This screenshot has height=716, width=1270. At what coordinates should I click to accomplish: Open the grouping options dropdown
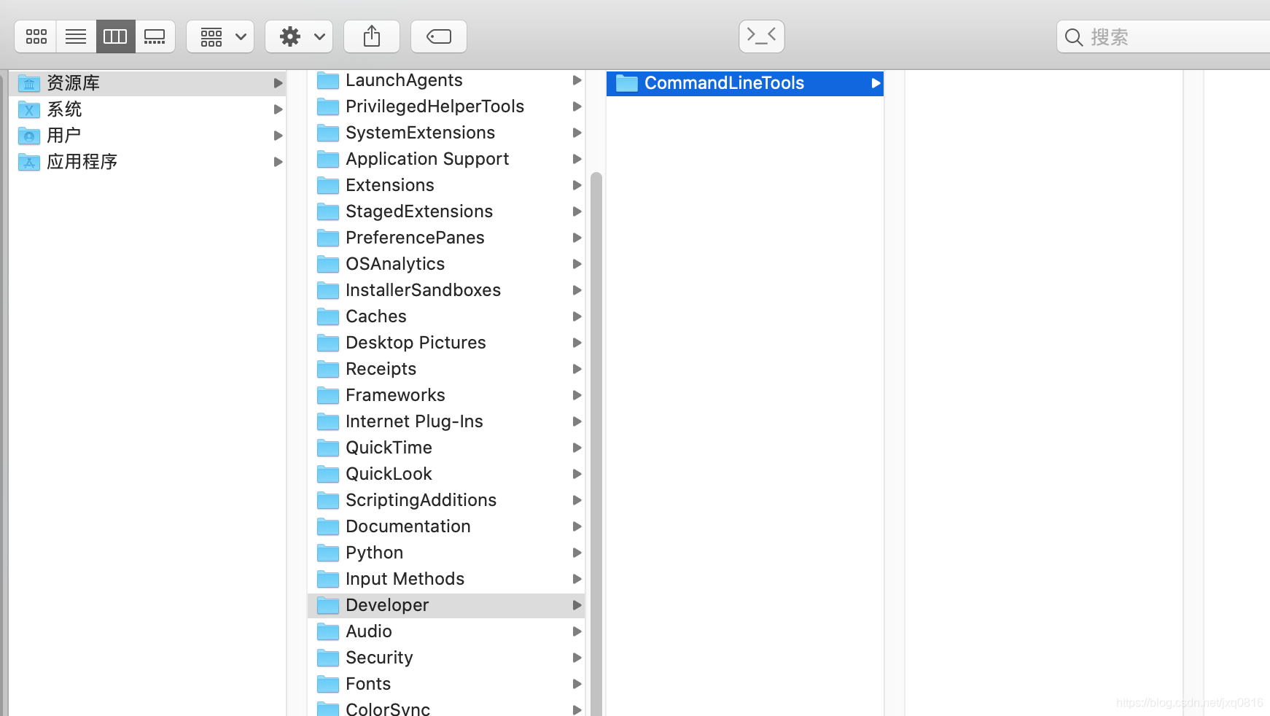pos(220,36)
